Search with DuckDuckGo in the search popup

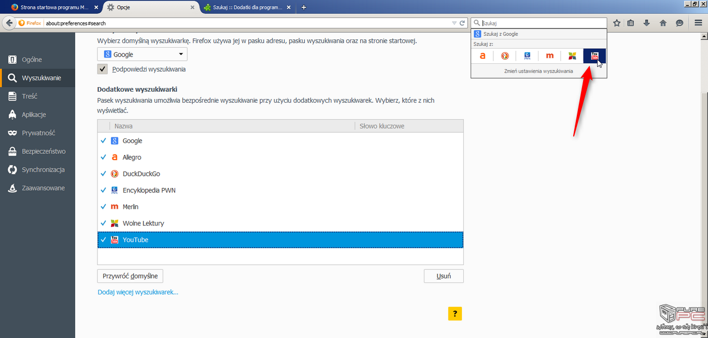click(x=505, y=56)
